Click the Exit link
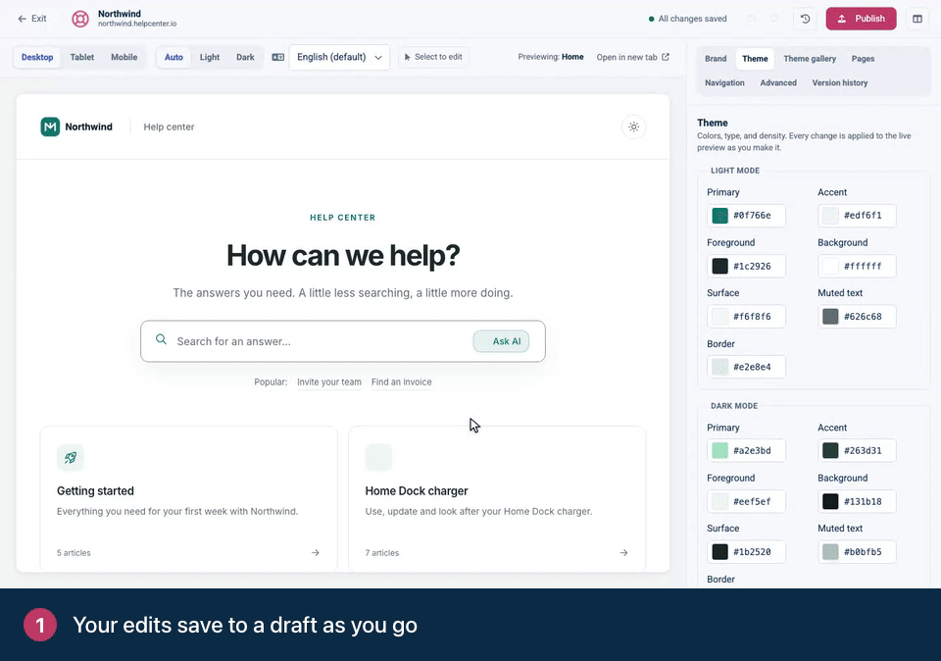 [32, 19]
